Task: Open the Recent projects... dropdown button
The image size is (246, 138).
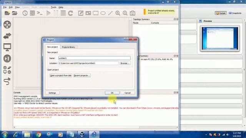Action: click(x=82, y=76)
